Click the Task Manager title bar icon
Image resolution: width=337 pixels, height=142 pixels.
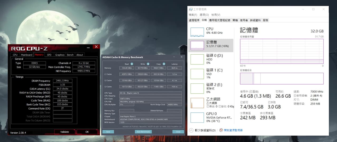(191, 9)
